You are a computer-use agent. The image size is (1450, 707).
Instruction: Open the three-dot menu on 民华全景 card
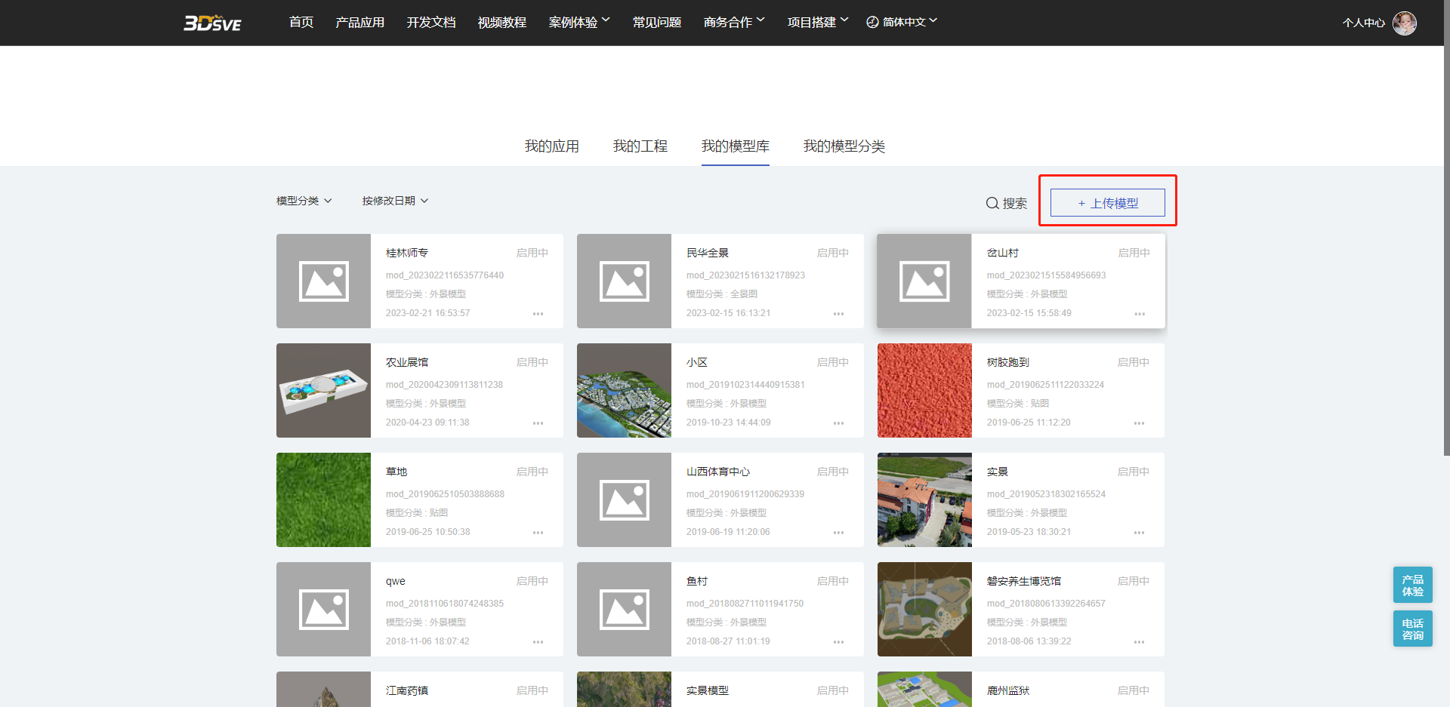[838, 314]
